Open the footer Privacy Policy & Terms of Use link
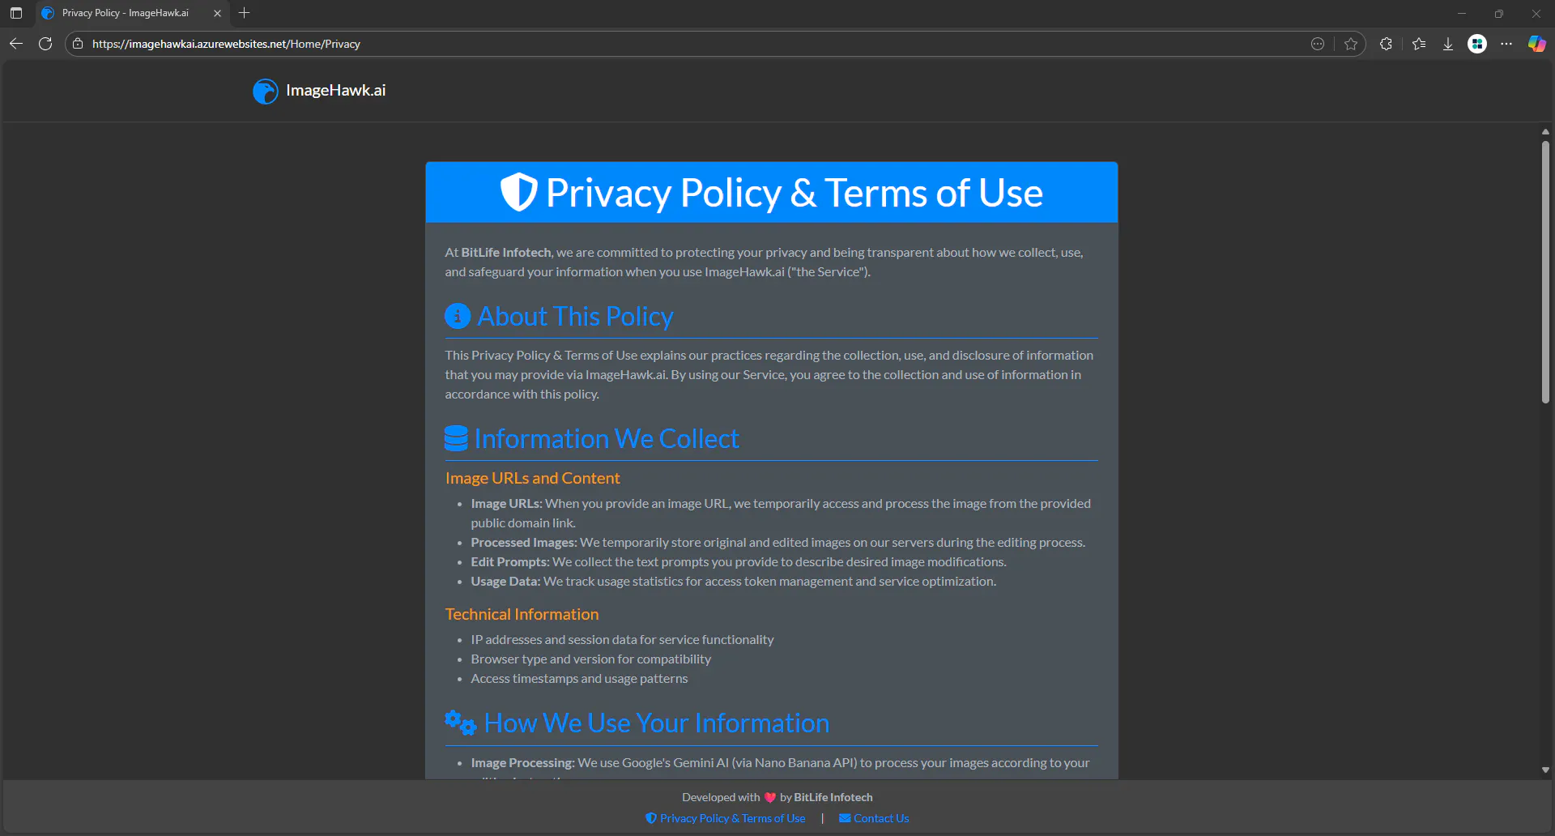Screen dimensions: 1555x836 pos(726,818)
